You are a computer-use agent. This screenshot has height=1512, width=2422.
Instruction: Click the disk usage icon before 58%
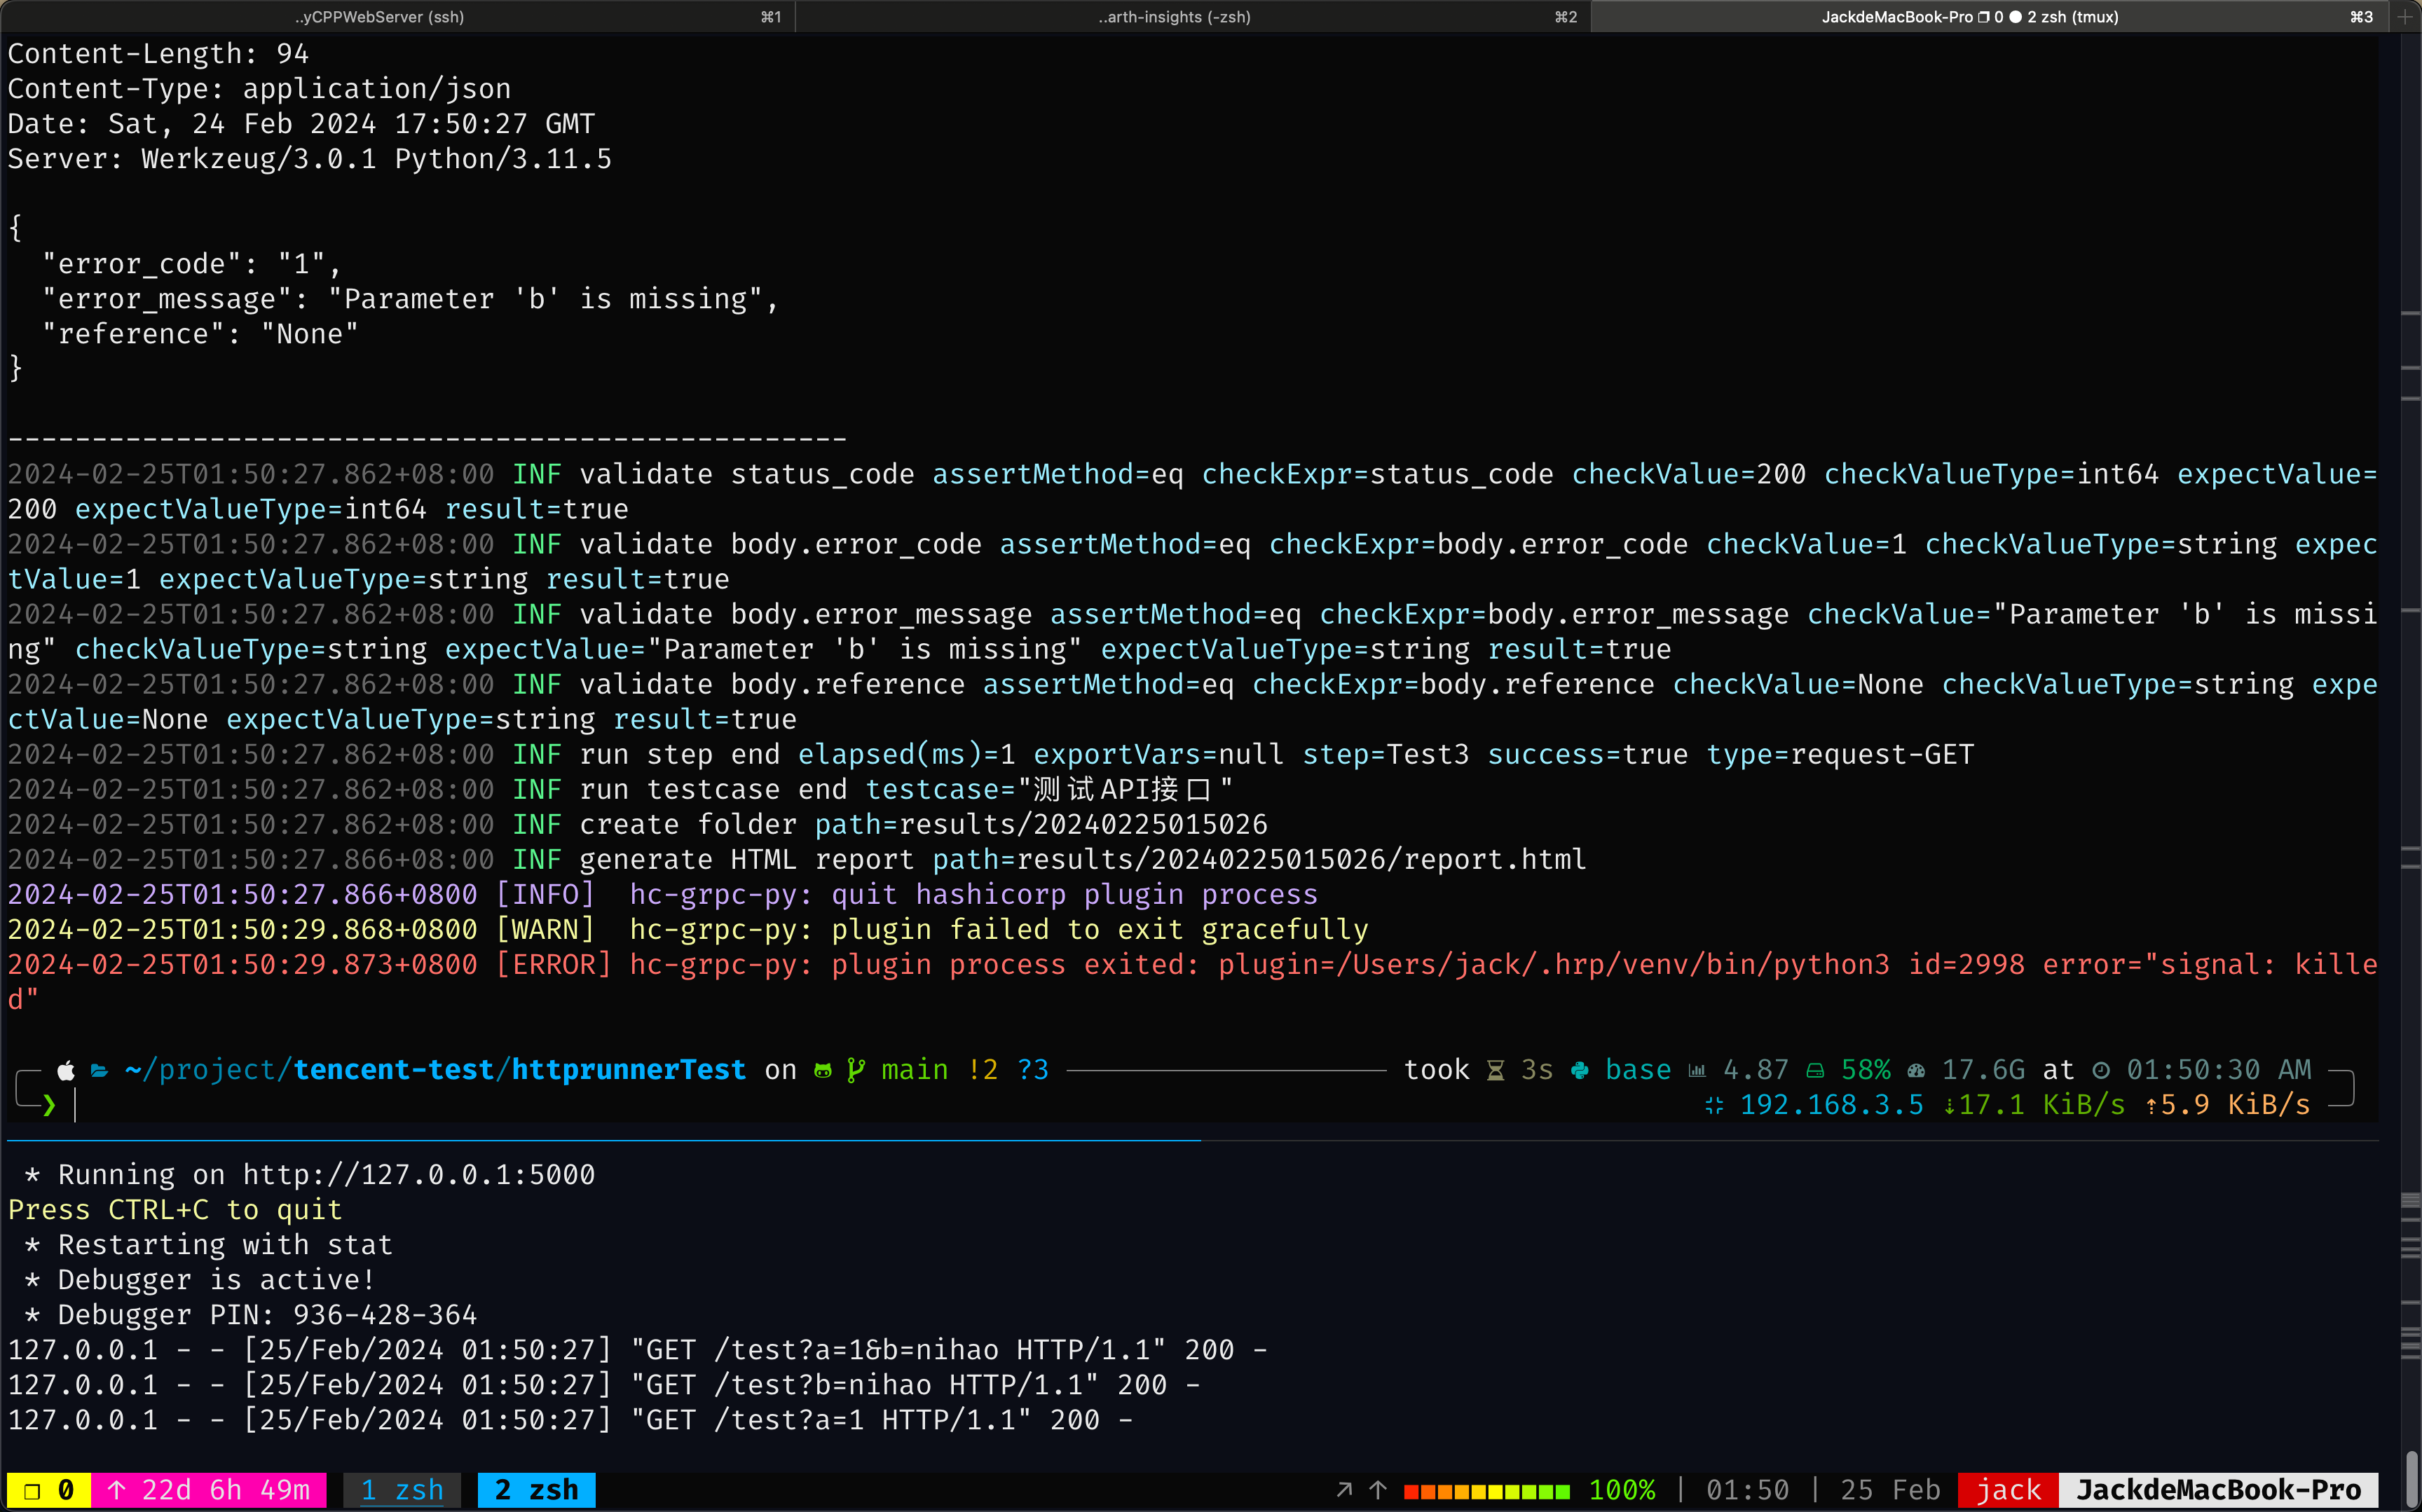pyautogui.click(x=1815, y=1071)
